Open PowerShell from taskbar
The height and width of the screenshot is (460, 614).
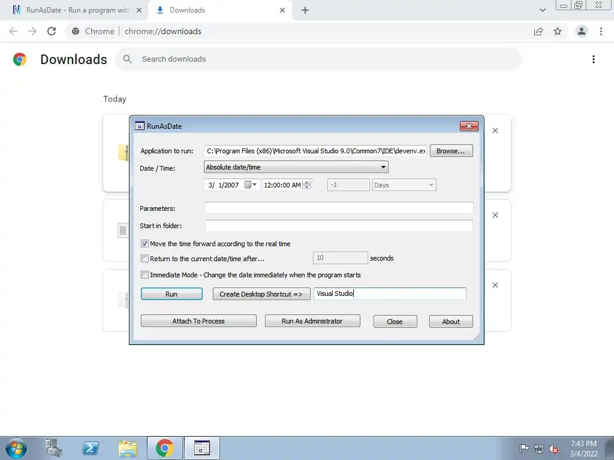coord(91,448)
